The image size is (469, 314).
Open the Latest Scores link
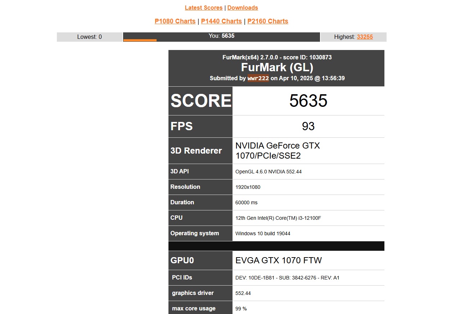[x=204, y=8]
